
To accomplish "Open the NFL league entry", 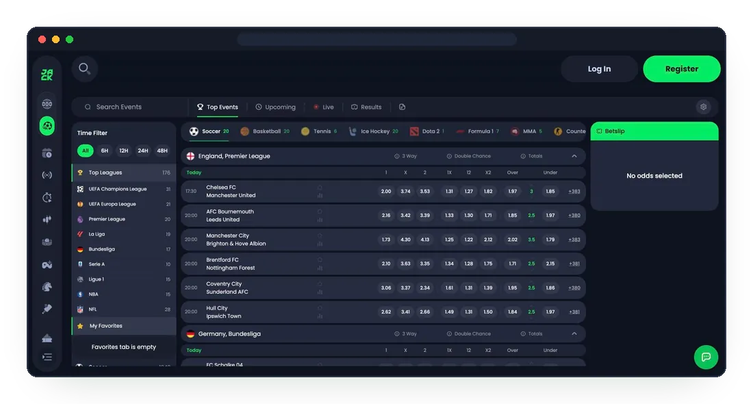I will point(124,310).
